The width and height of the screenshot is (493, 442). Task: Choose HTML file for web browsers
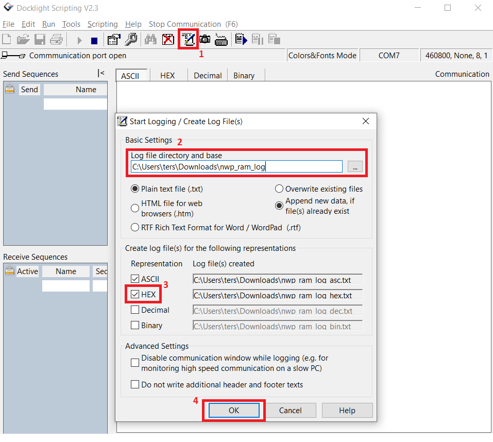pos(135,208)
